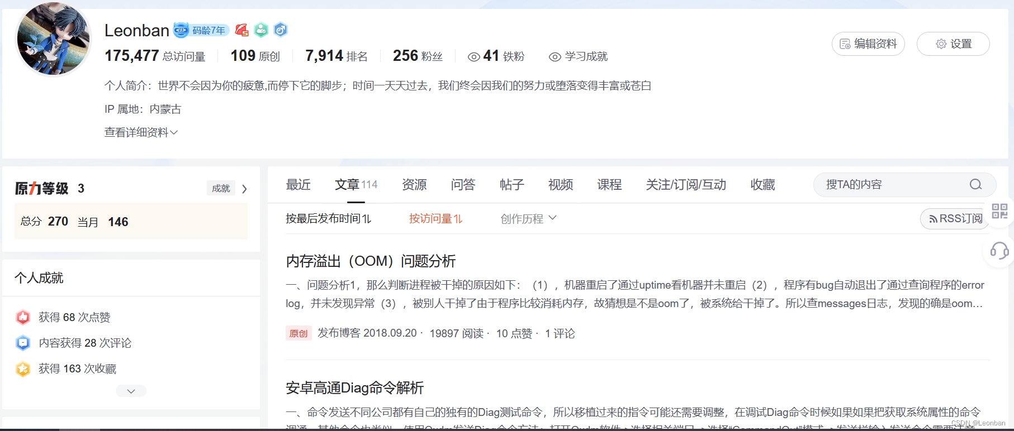Screen dimensions: 1014x431
Task: Open the 资源 tab
Action: (x=414, y=185)
